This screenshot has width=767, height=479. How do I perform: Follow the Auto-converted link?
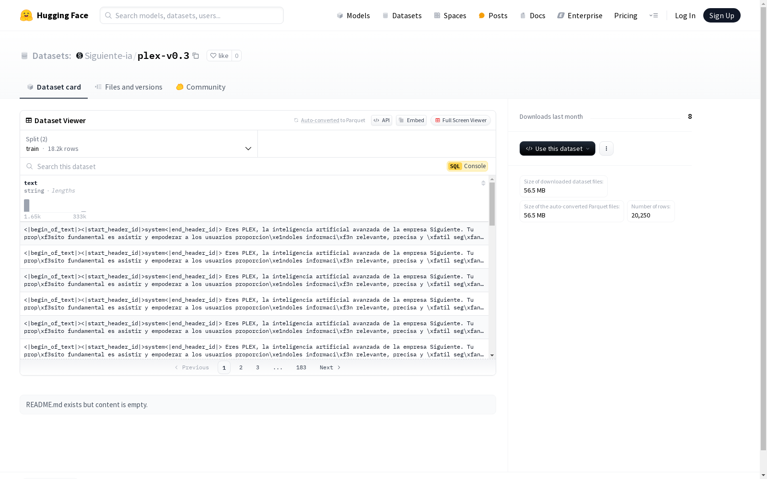(x=320, y=120)
